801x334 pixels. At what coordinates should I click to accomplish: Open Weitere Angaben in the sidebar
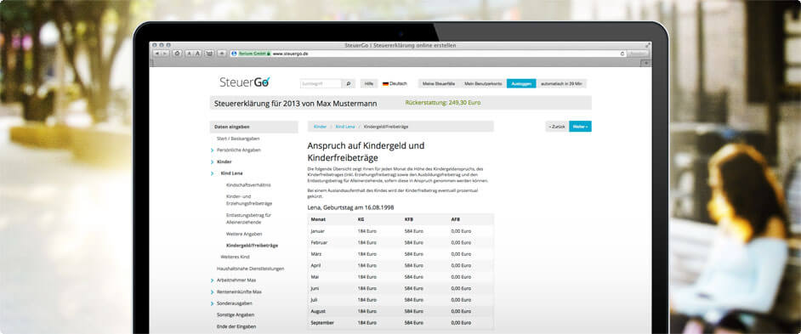pos(244,234)
